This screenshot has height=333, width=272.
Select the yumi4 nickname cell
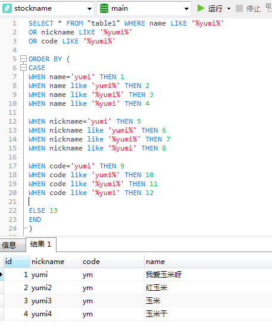click(x=55, y=314)
